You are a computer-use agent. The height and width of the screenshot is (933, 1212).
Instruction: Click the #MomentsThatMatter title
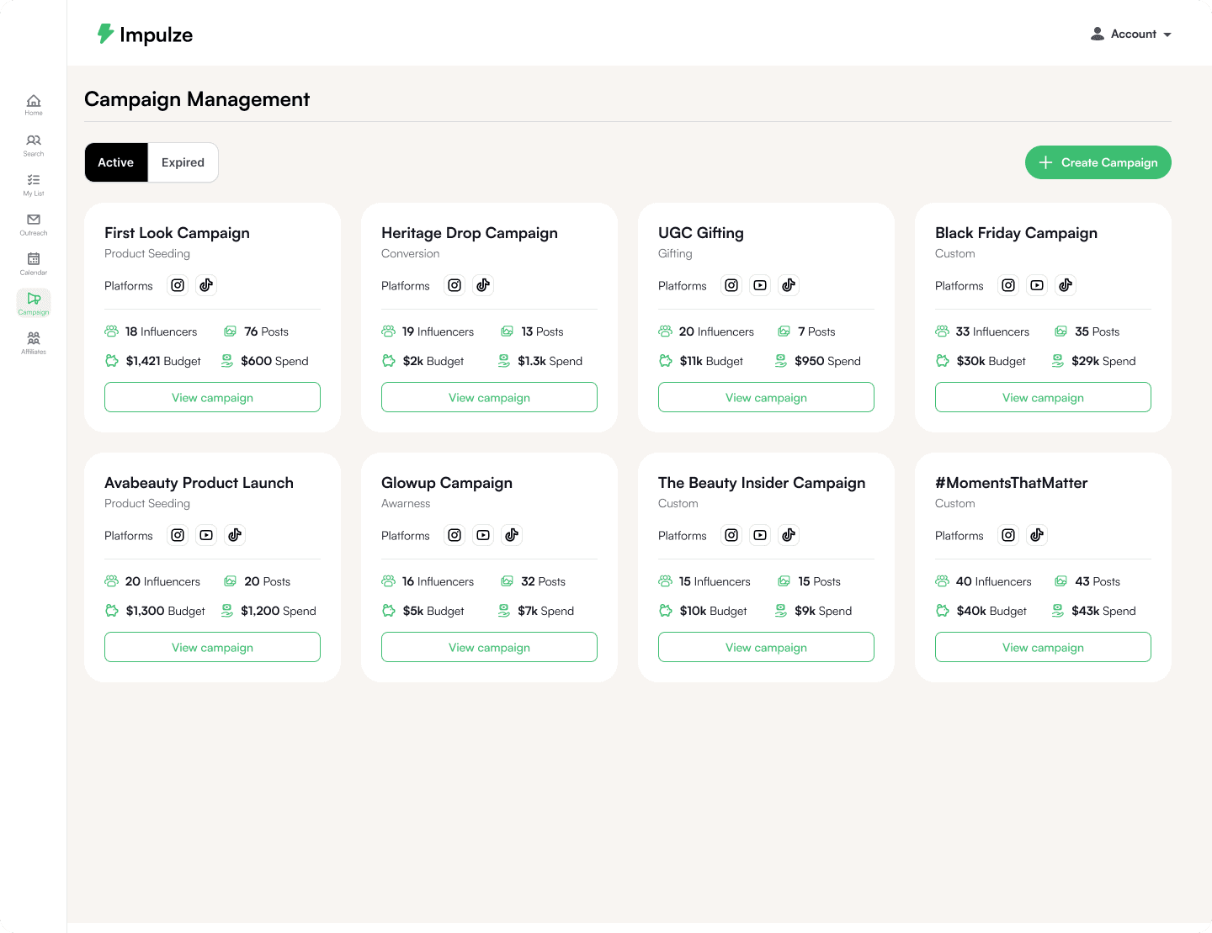point(1011,483)
